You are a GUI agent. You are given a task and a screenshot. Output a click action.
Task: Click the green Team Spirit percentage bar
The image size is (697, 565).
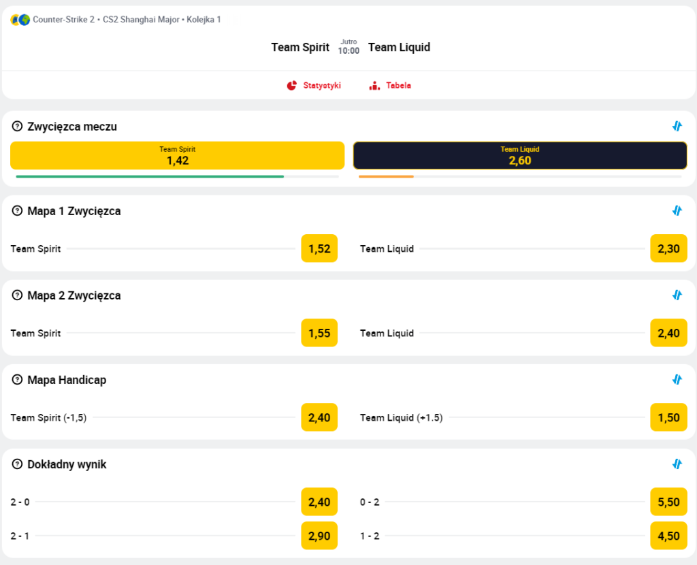[x=150, y=176]
